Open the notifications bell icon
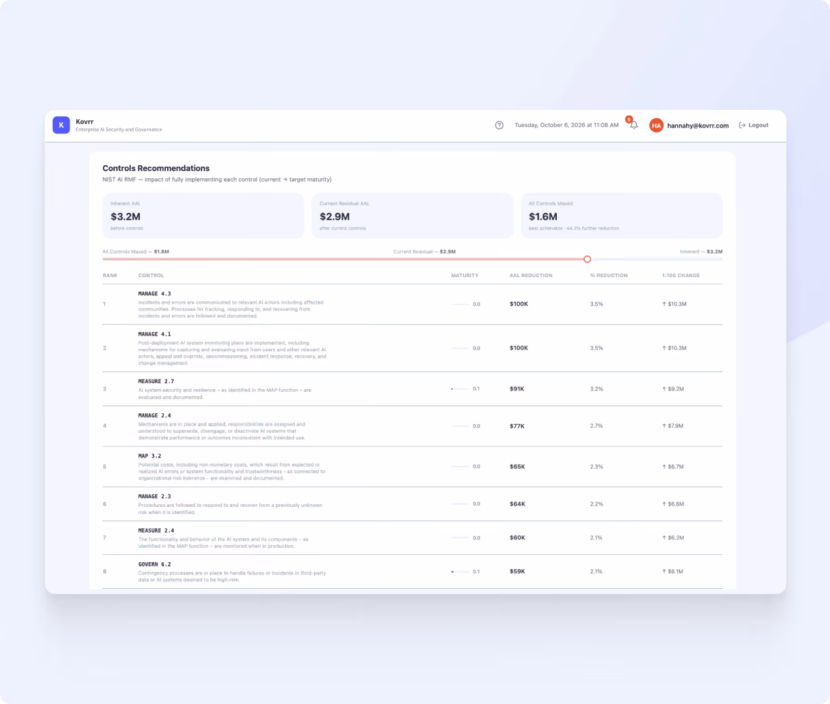This screenshot has height=704, width=830. 634,125
